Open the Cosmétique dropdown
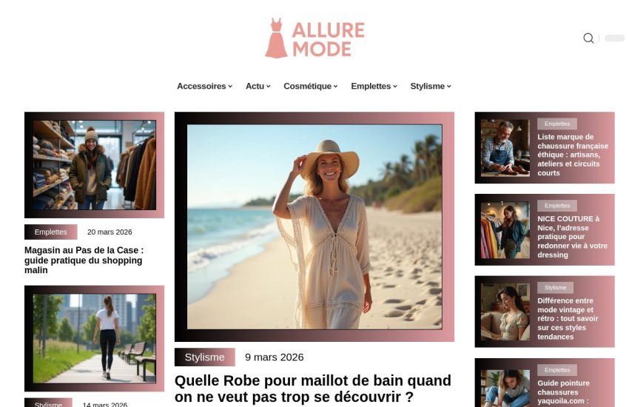The height and width of the screenshot is (407, 629). 311,87
